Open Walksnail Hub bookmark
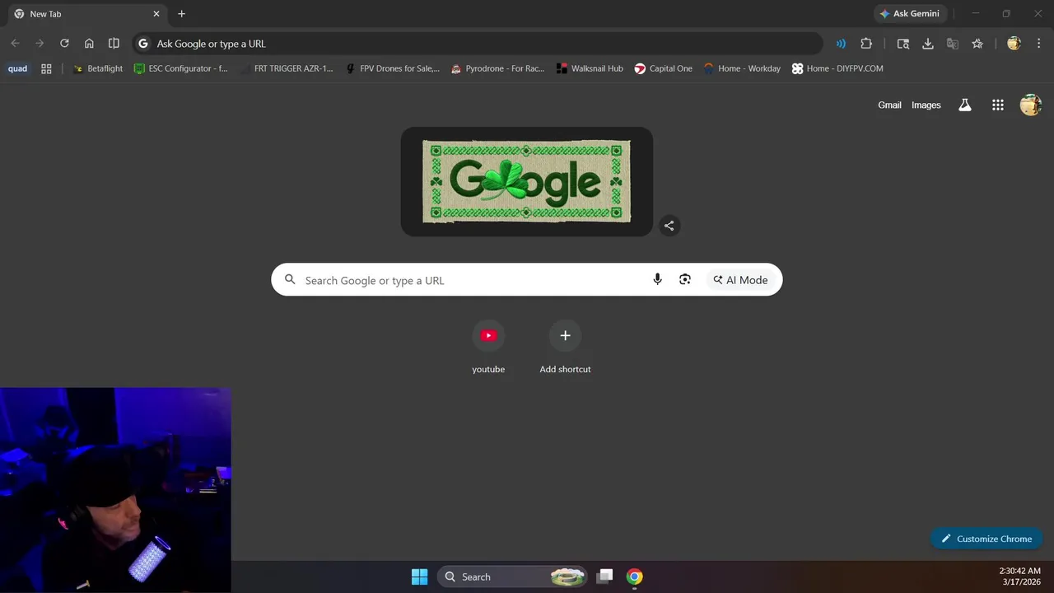This screenshot has width=1054, height=593. 590,68
